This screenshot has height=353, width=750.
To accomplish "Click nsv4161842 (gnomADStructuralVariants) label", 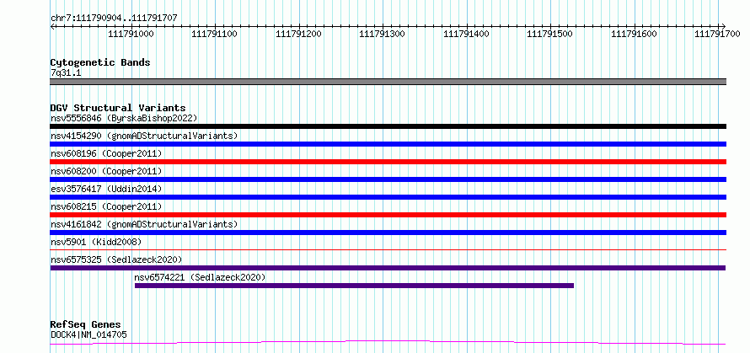I will (144, 224).
